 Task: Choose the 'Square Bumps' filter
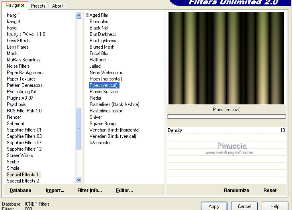104,124
